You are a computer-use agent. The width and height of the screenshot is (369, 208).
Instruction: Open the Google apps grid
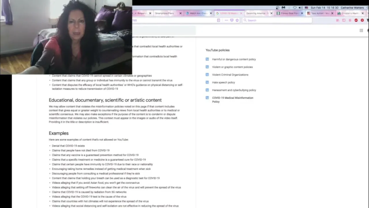tap(361, 30)
